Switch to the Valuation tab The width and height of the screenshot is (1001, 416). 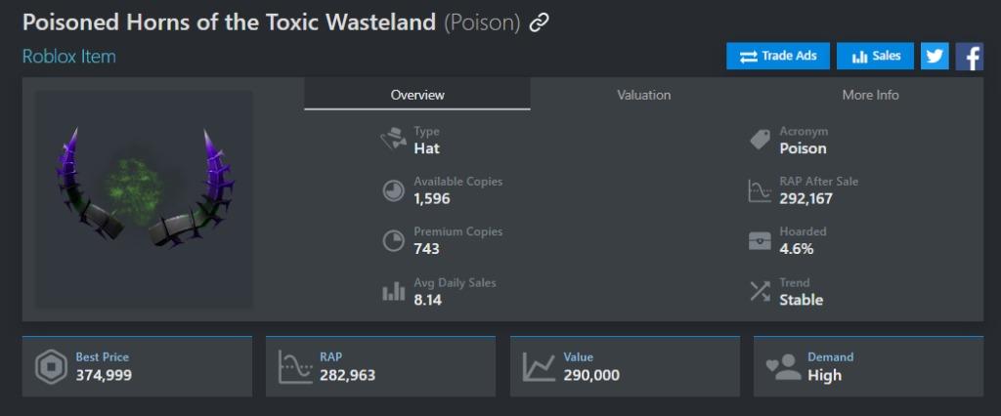643,95
